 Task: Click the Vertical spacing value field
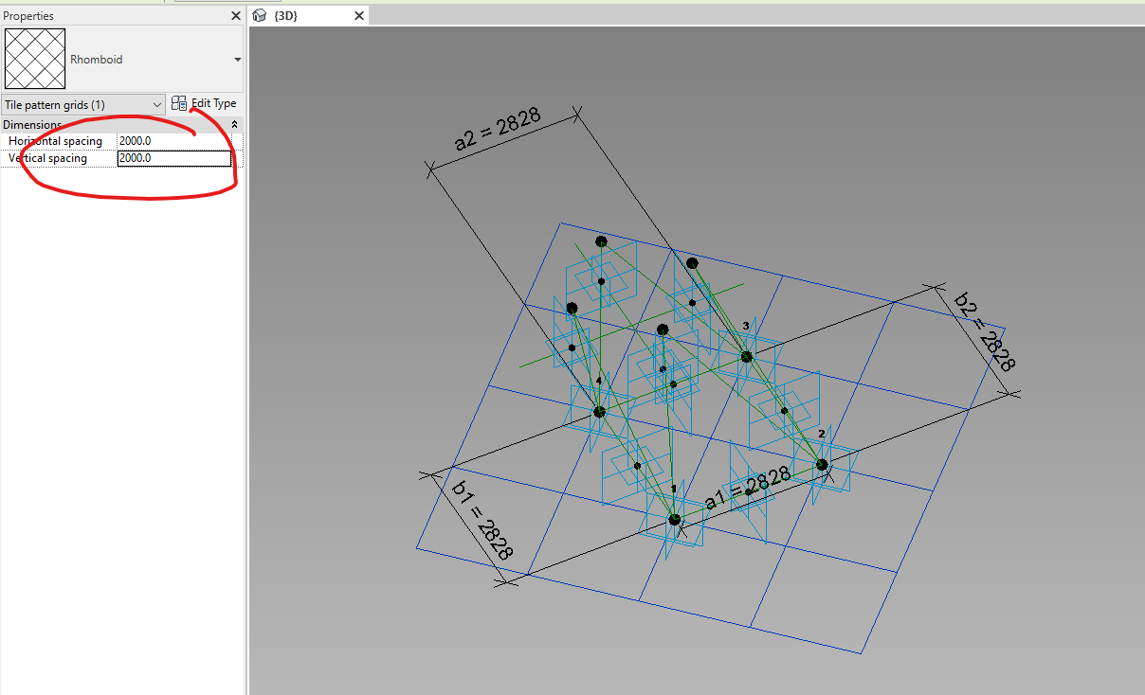(x=173, y=157)
